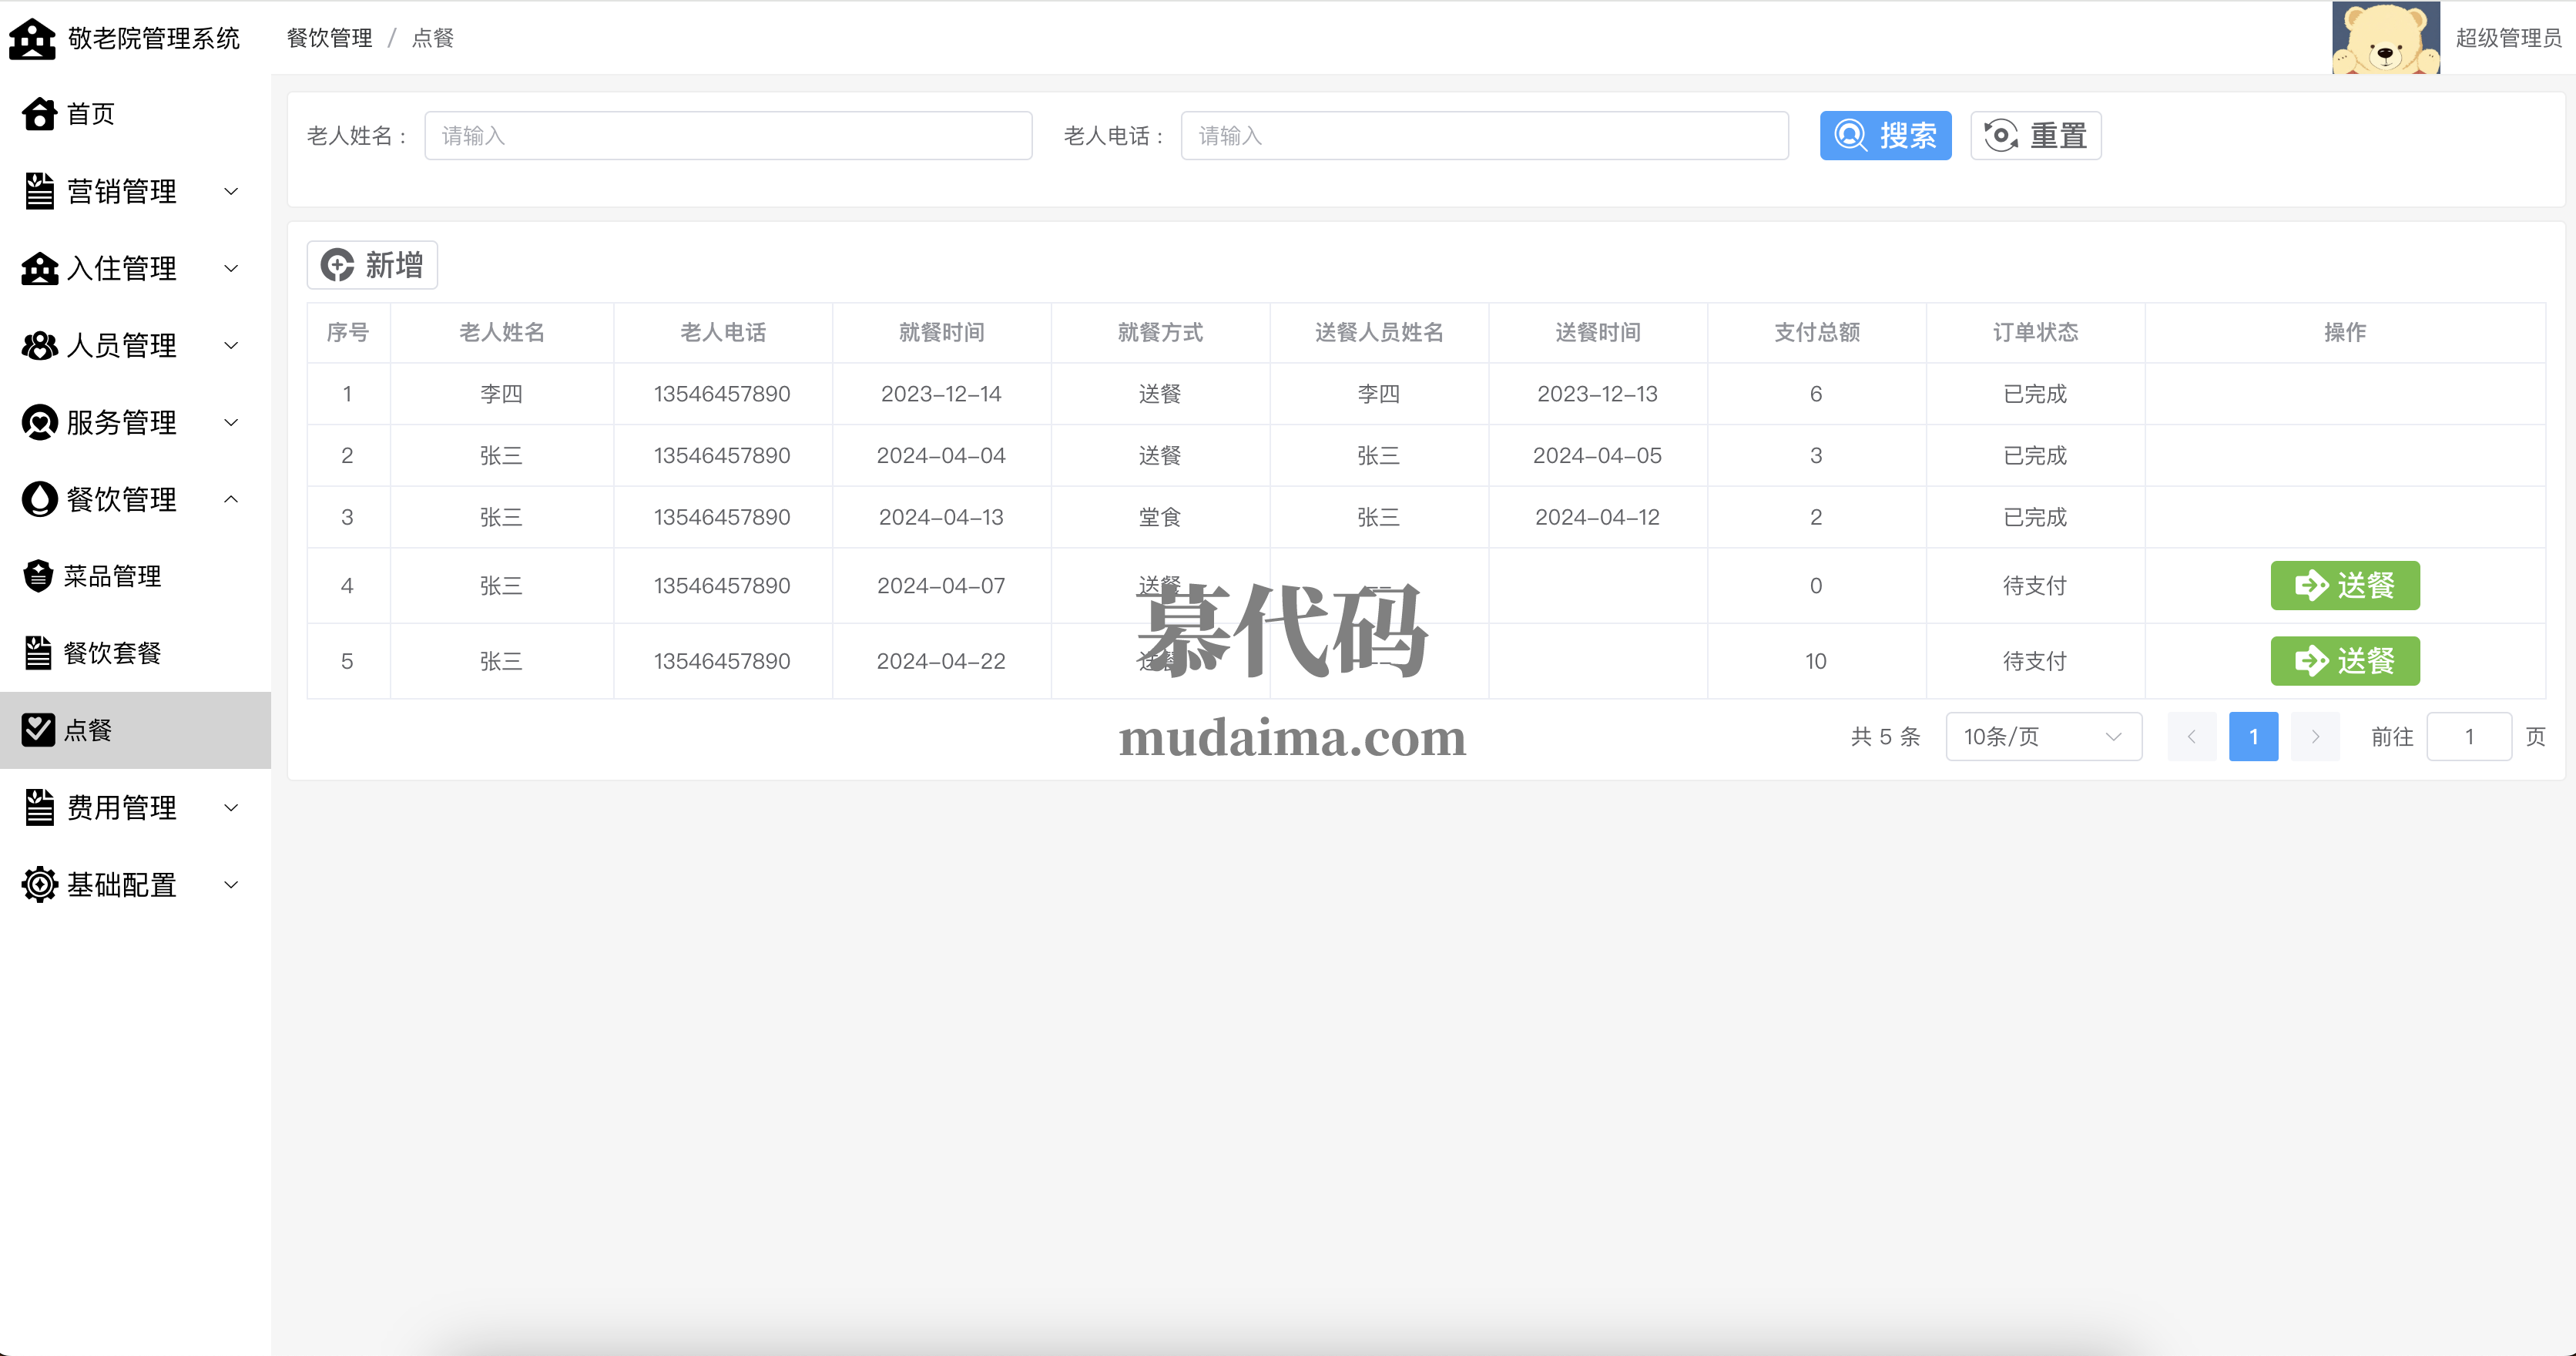The height and width of the screenshot is (1356, 2576).
Task: Click 送餐 button for order row 4
Action: [x=2344, y=585]
